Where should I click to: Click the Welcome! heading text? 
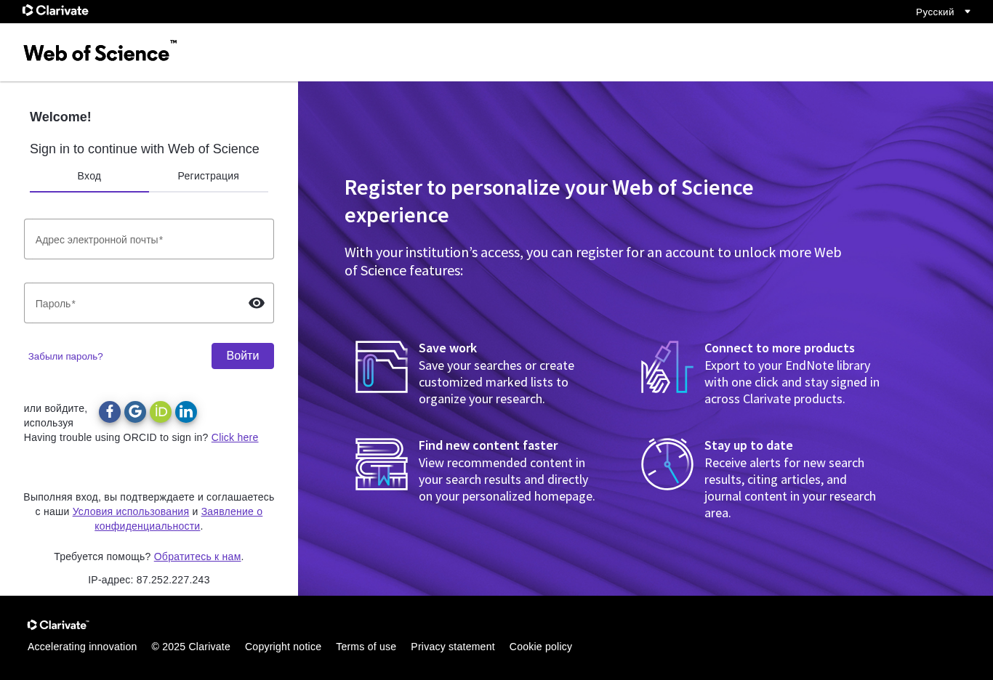(x=60, y=117)
